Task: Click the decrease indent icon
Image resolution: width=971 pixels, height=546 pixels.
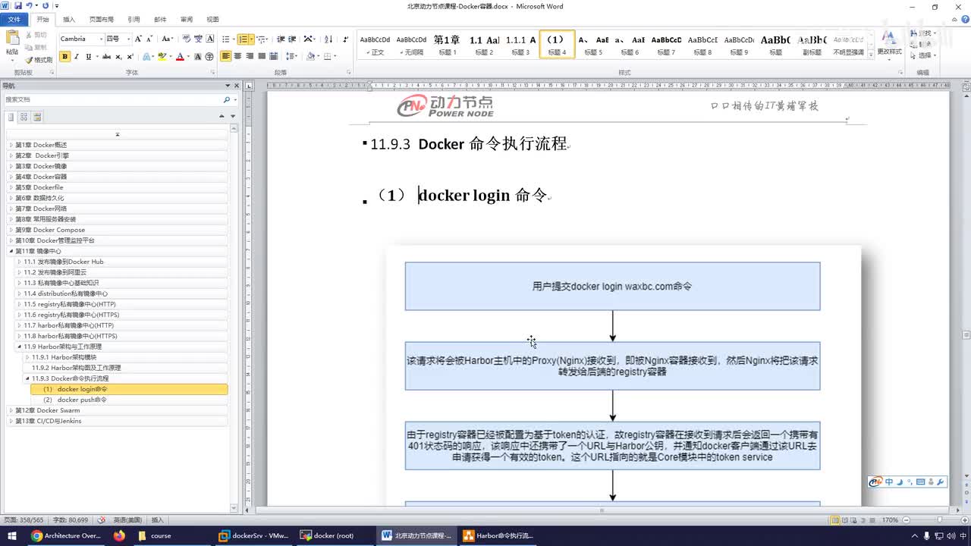Action: coord(281,39)
